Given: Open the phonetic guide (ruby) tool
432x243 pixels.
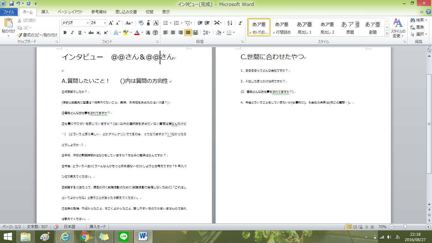Looking at the screenshot, I should pos(148,23).
